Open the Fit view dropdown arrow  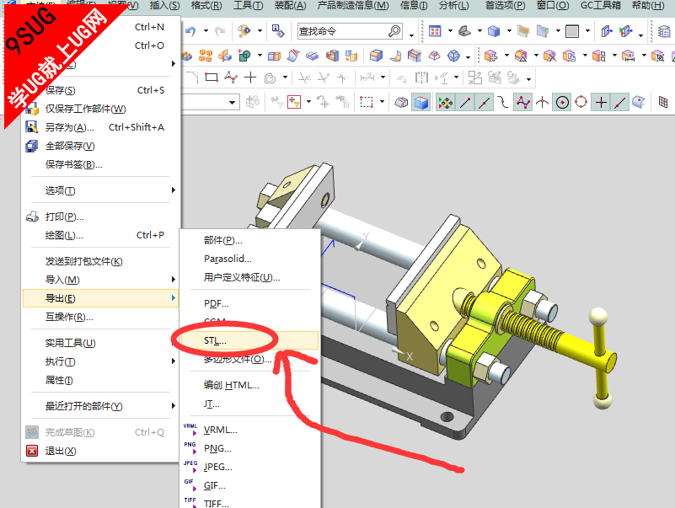click(x=450, y=31)
